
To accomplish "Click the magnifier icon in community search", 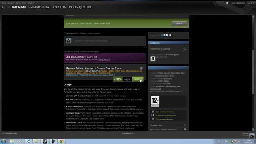I will click(x=184, y=49).
